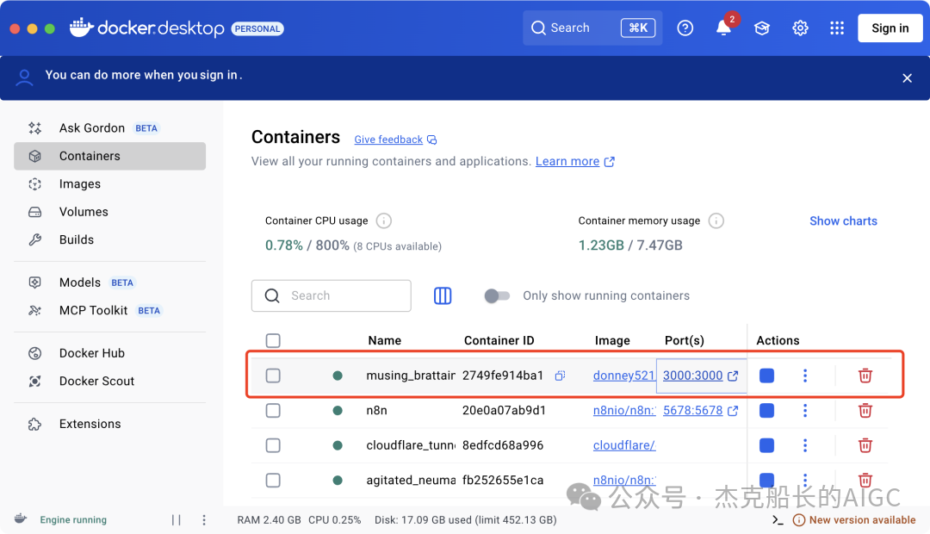This screenshot has width=930, height=534.
Task: Open the terminal icon in status bar
Action: coord(778,520)
